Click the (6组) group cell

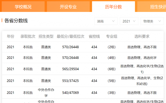(111, 69)
